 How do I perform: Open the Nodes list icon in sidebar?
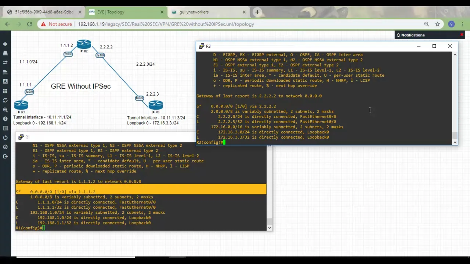5,53
